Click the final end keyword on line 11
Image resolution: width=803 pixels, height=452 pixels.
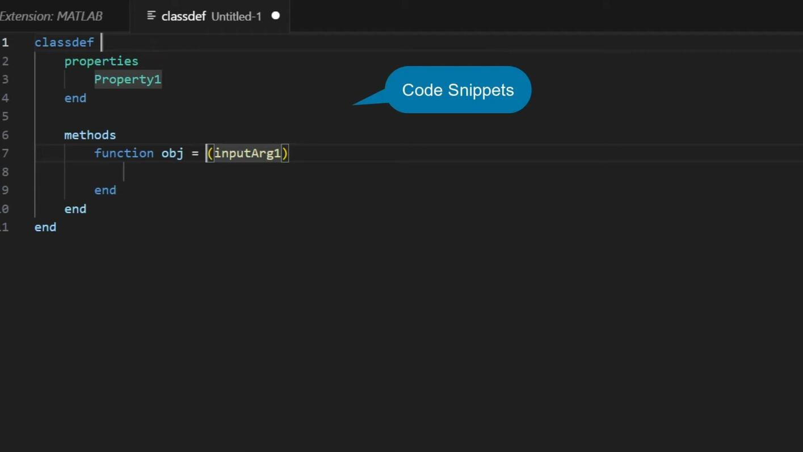pyautogui.click(x=45, y=227)
